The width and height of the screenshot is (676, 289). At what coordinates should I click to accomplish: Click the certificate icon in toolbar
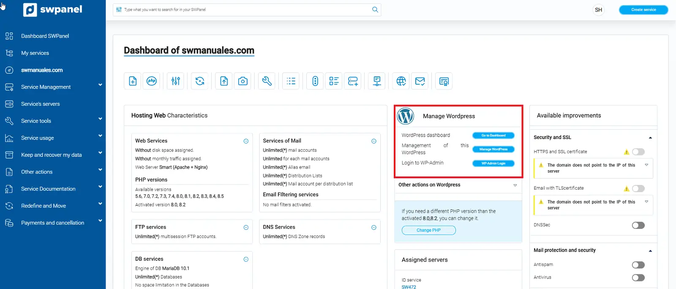pyautogui.click(x=444, y=81)
